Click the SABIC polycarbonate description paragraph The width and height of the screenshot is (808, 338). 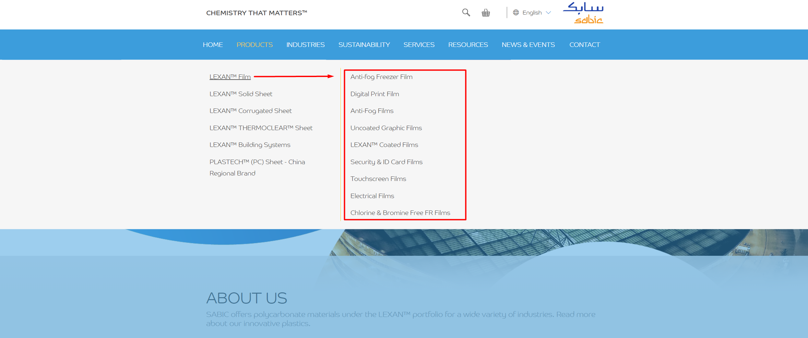coord(401,319)
